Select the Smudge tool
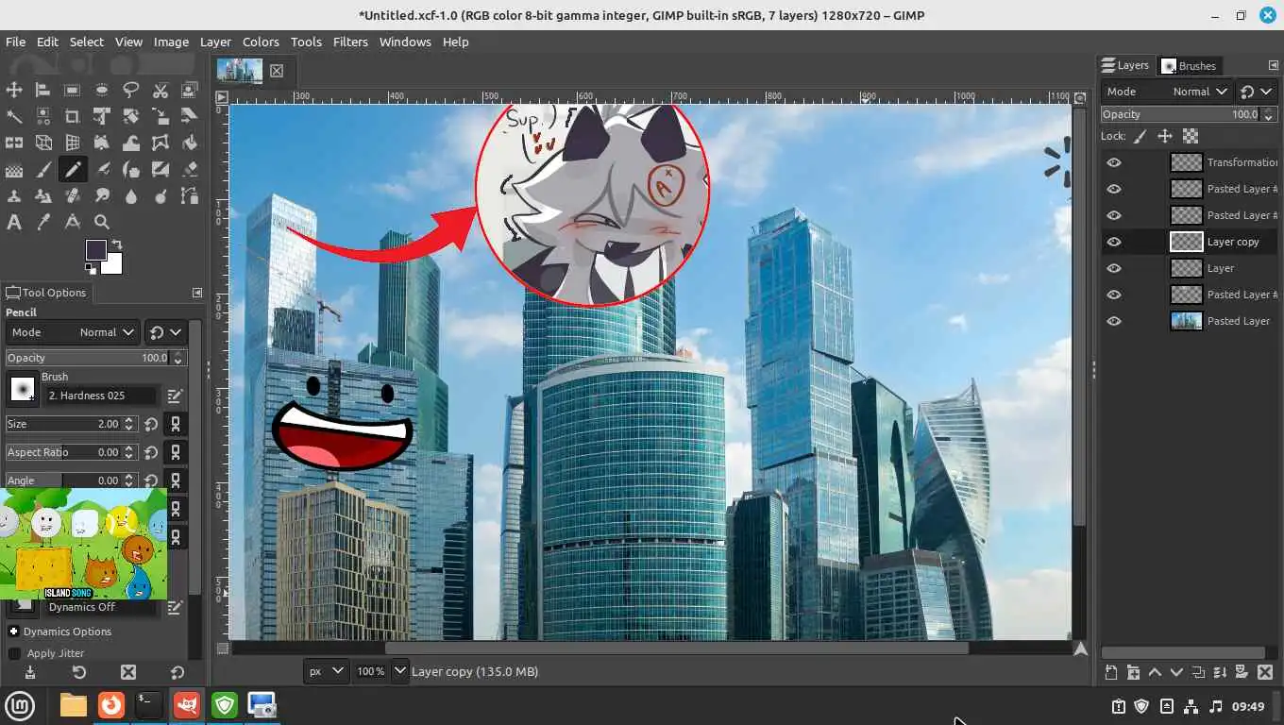 pyautogui.click(x=102, y=196)
